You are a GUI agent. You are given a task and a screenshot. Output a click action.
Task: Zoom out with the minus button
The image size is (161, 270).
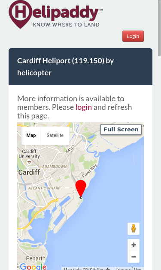(134, 257)
